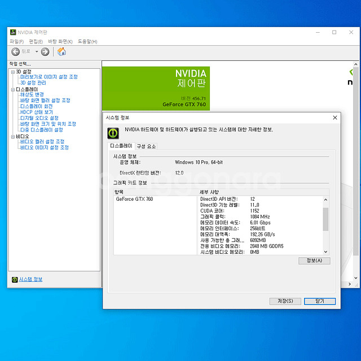Click the Forward arrow toolbar icon

click(x=45, y=51)
